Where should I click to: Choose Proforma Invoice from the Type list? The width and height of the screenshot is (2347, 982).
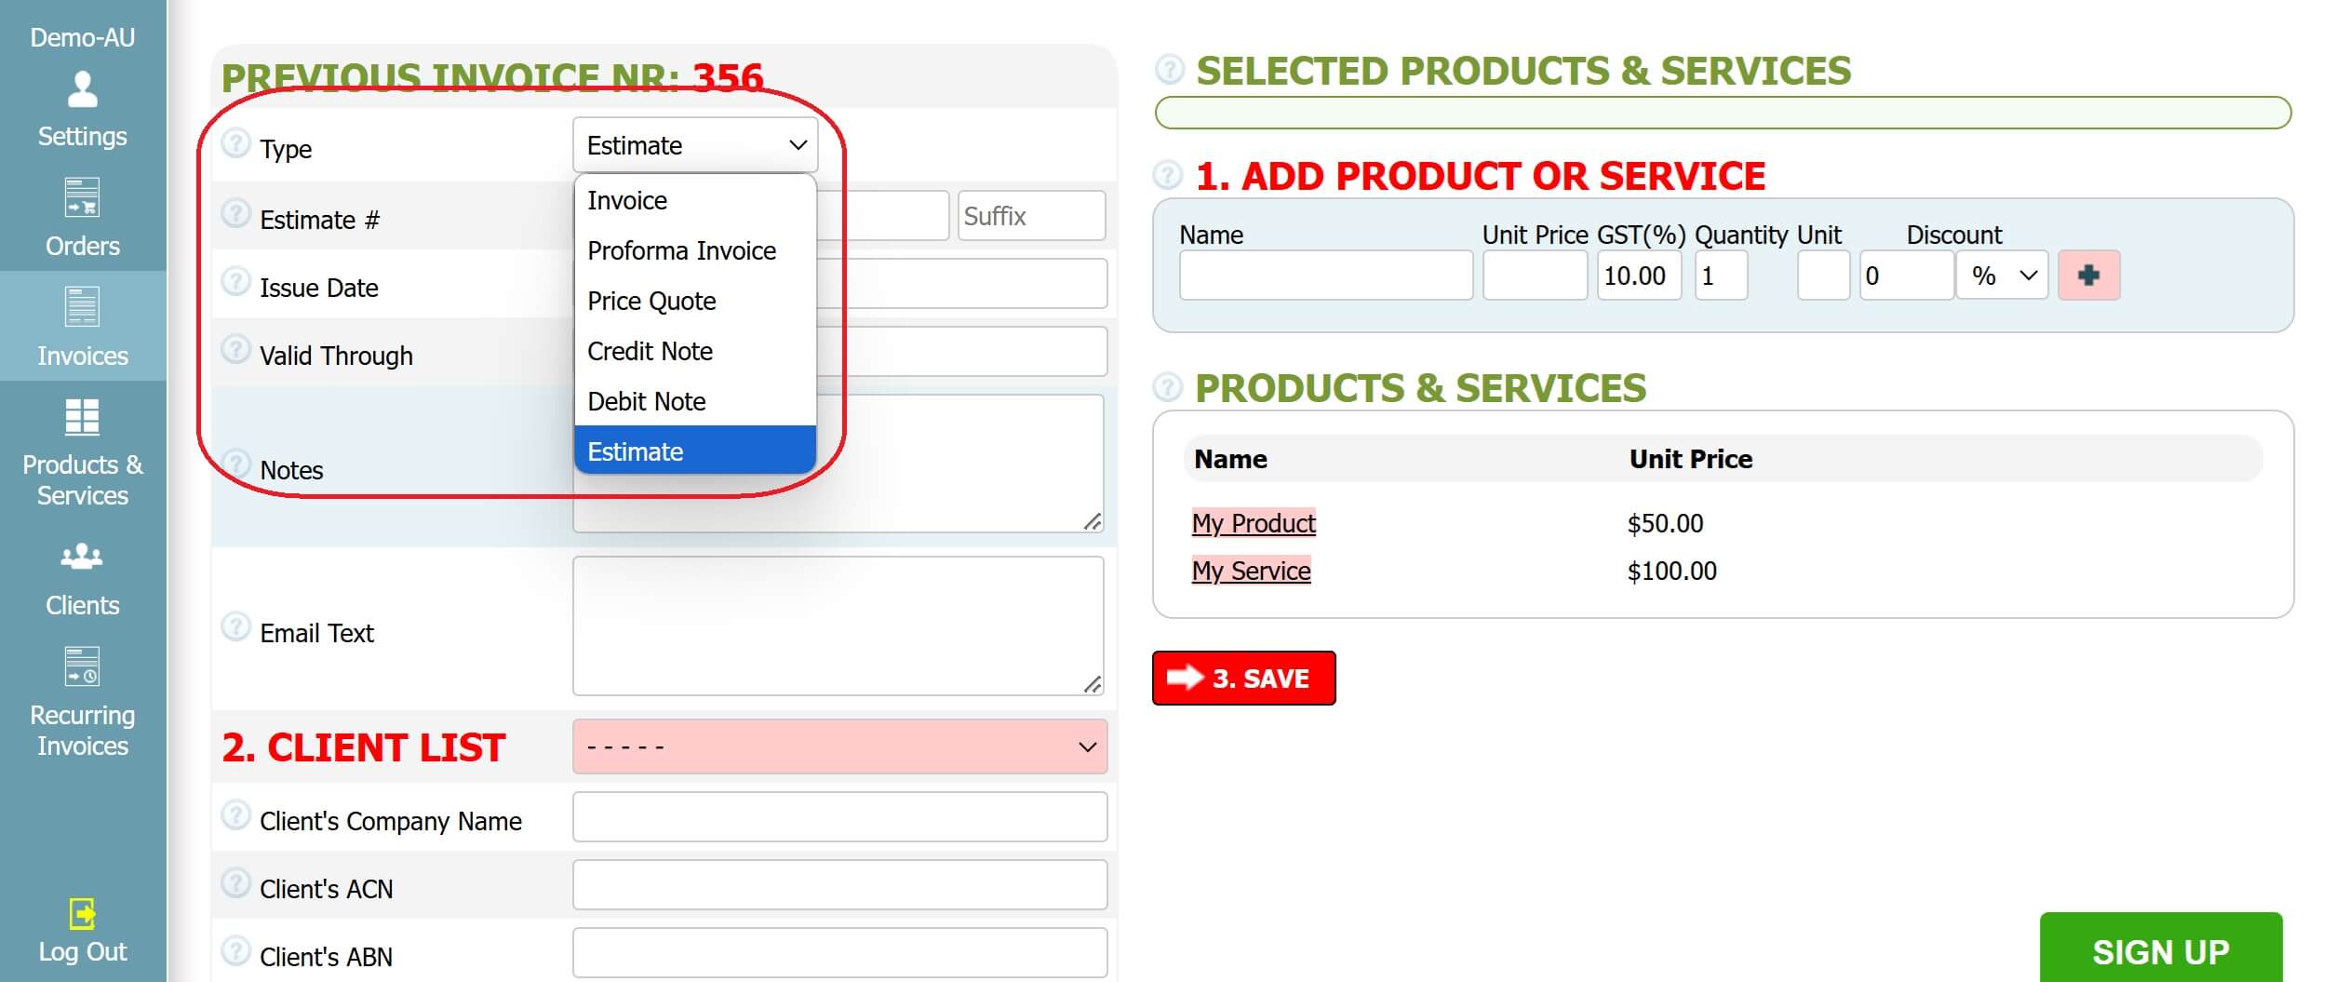point(681,250)
